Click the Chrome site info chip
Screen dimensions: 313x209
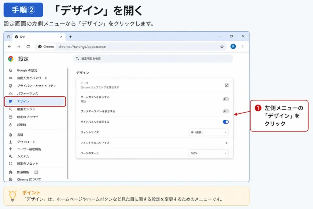(x=46, y=47)
